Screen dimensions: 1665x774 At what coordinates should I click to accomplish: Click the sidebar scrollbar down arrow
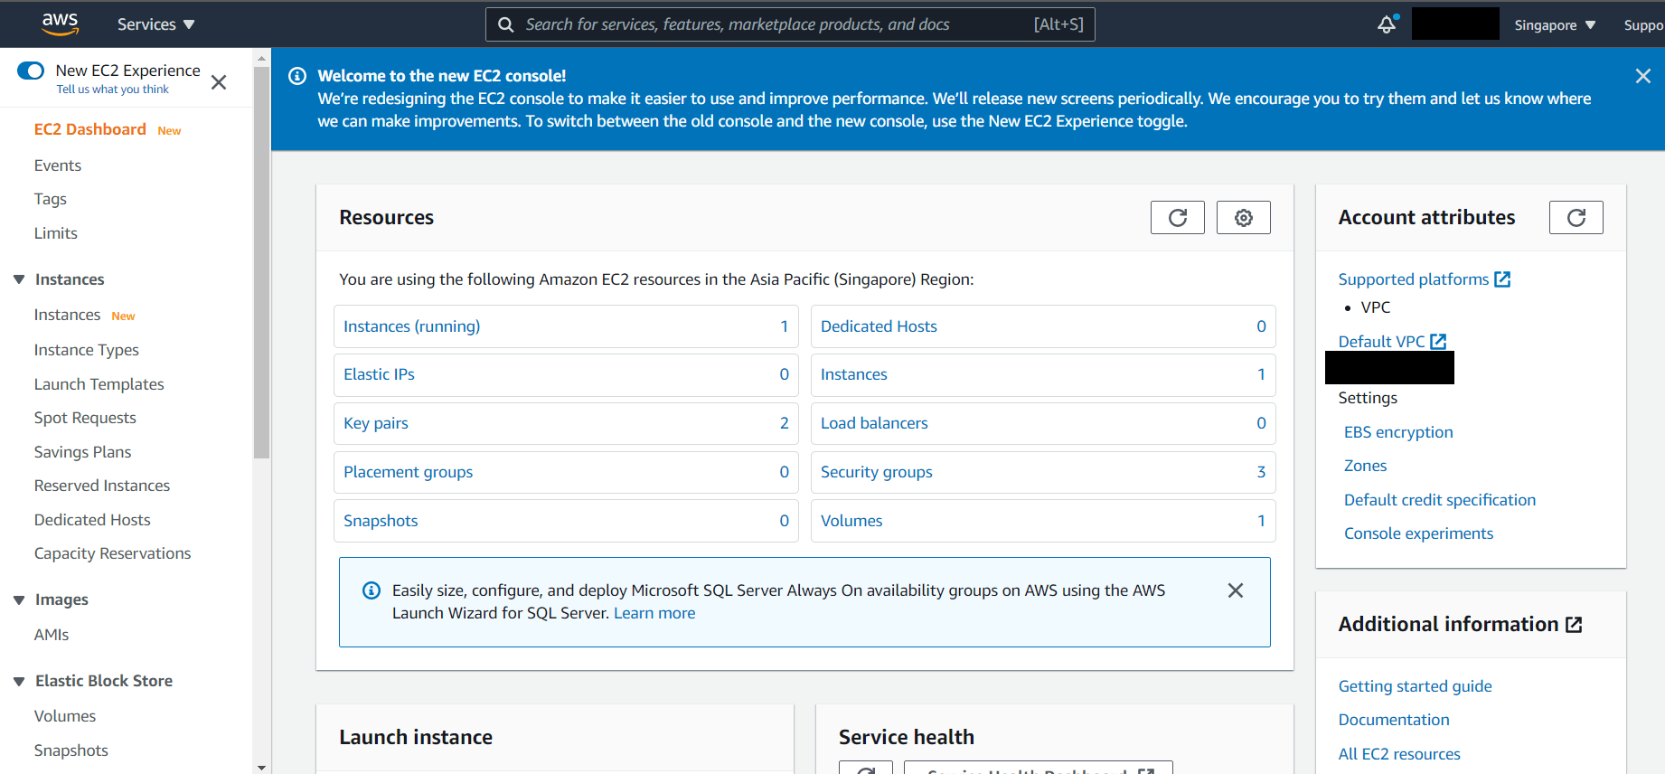coord(261,768)
